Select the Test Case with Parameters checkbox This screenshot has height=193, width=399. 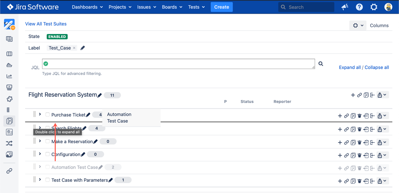pos(47,180)
